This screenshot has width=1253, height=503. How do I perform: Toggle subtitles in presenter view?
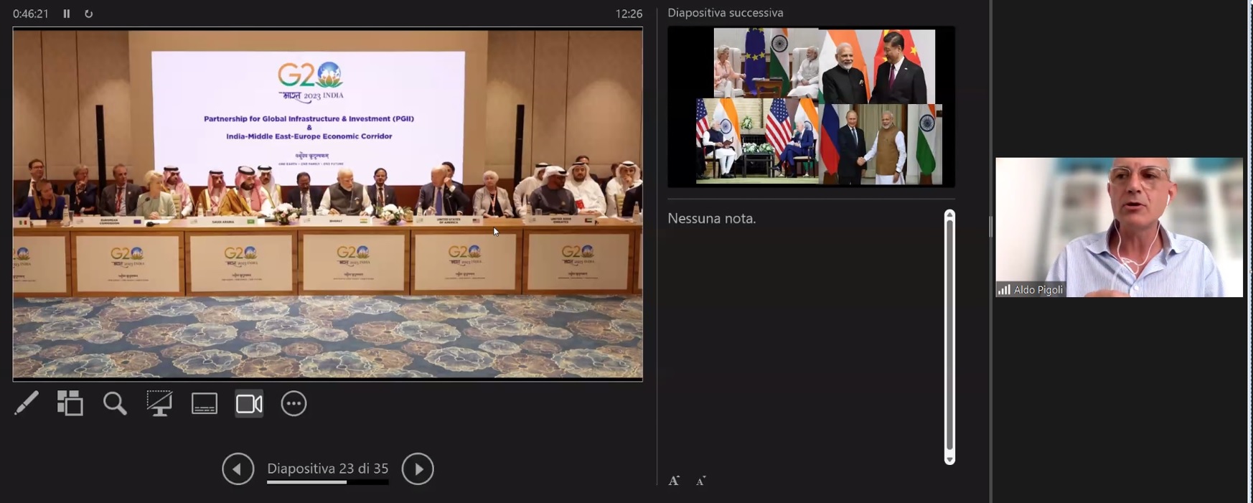(x=205, y=403)
